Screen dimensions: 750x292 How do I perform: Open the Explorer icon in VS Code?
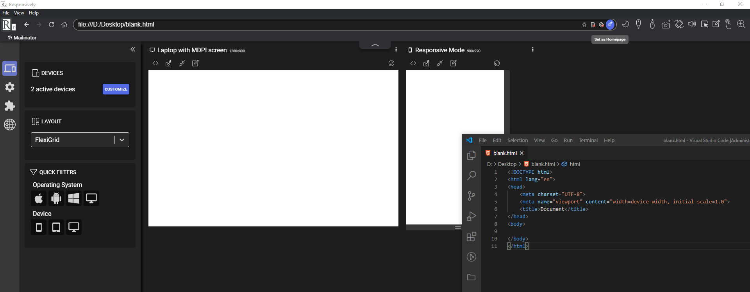[x=471, y=155]
